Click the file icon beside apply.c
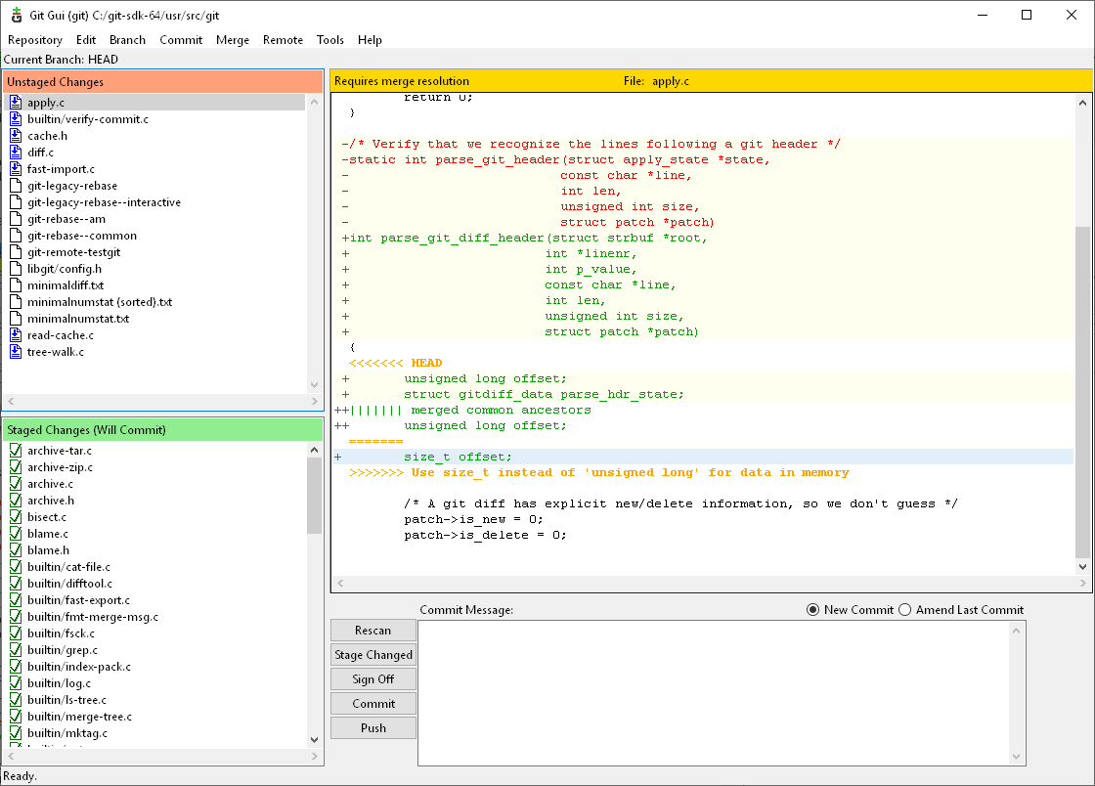The height and width of the screenshot is (786, 1095). click(16, 103)
